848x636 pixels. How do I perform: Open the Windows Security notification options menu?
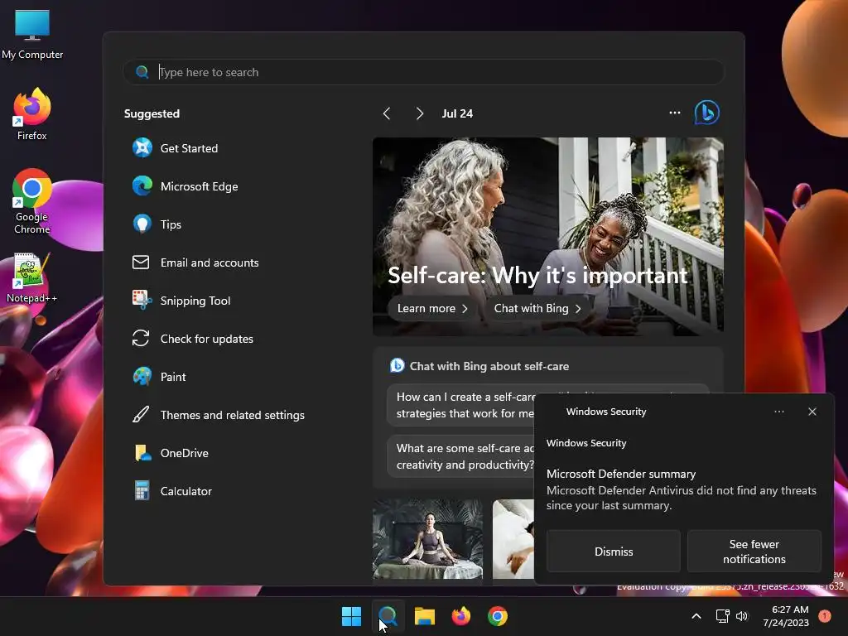click(x=779, y=412)
